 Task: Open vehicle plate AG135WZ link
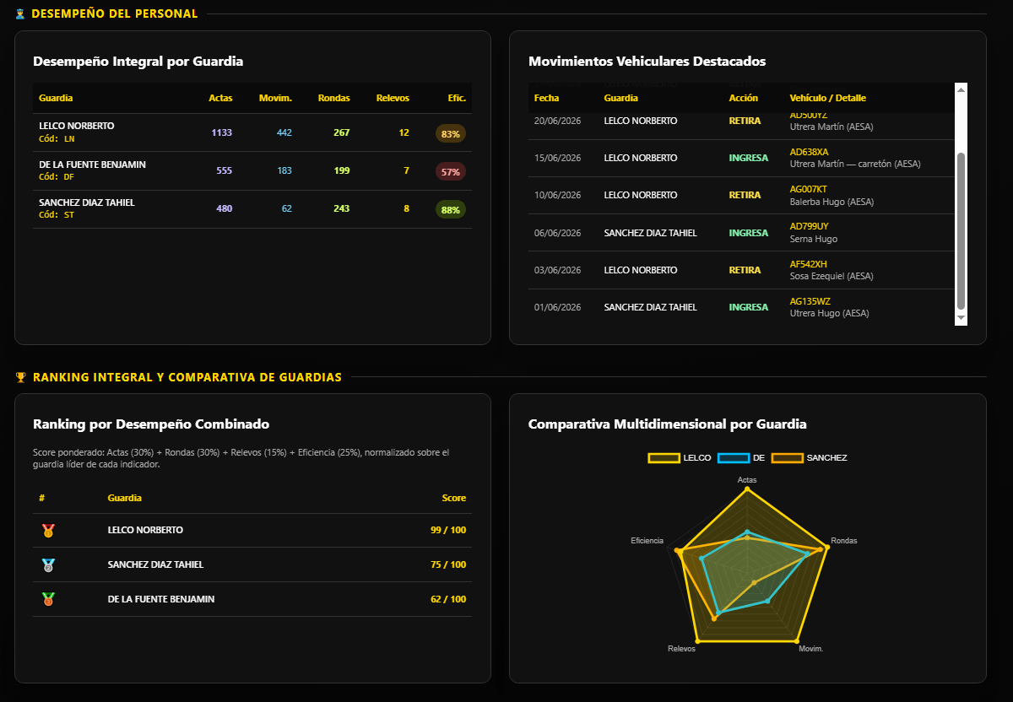click(x=810, y=301)
